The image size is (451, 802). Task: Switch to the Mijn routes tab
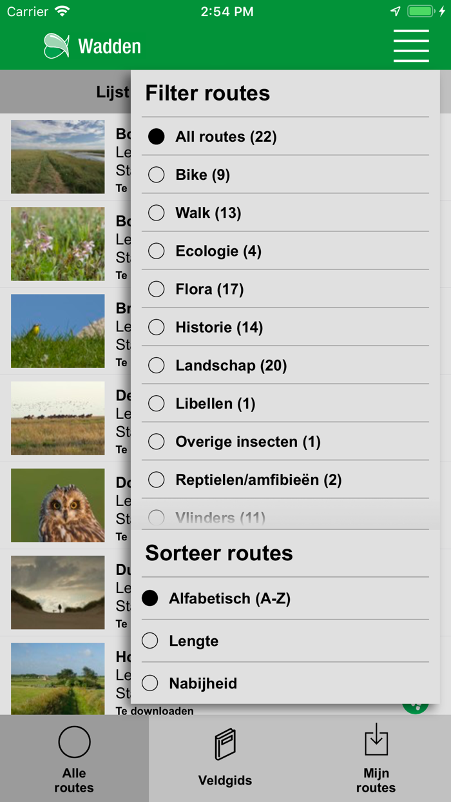[376, 759]
